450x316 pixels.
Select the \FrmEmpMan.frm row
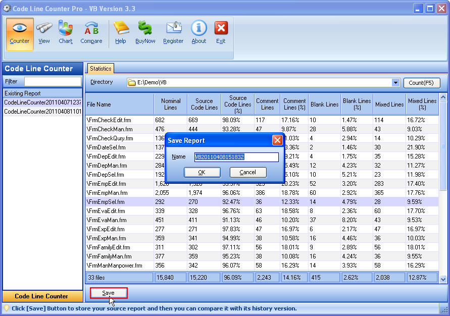[x=262, y=193]
